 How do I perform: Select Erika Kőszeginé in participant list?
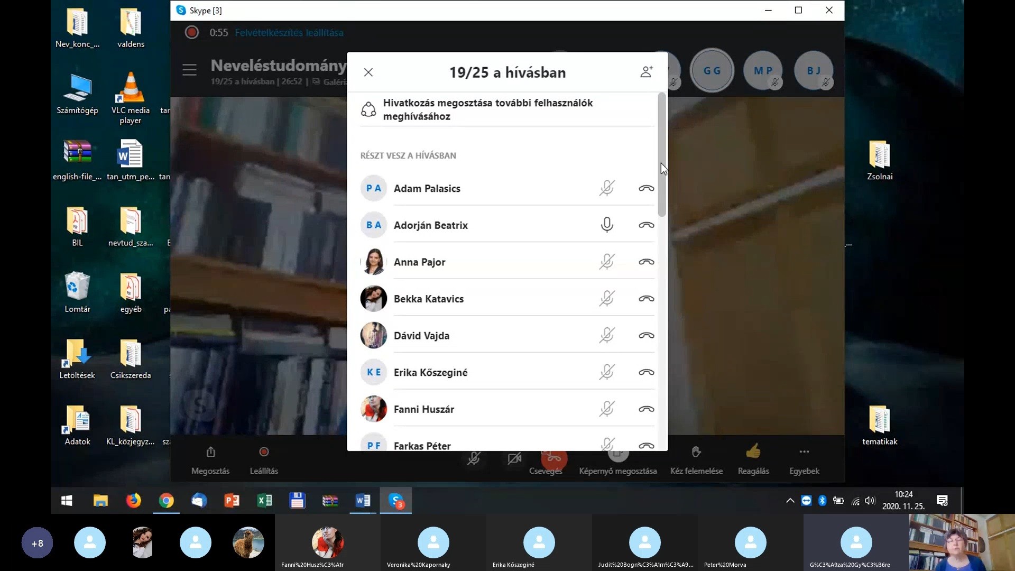click(430, 373)
